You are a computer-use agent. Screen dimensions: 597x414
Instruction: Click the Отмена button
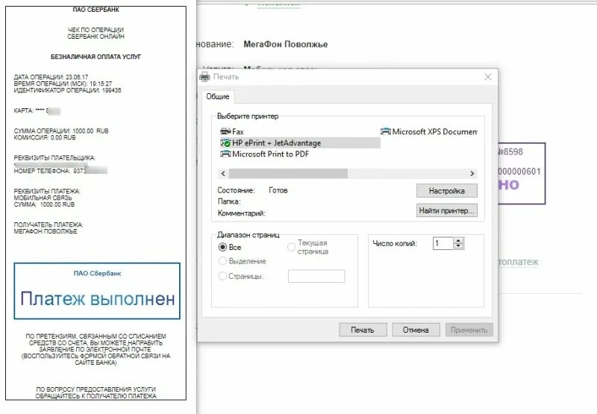pyautogui.click(x=416, y=330)
